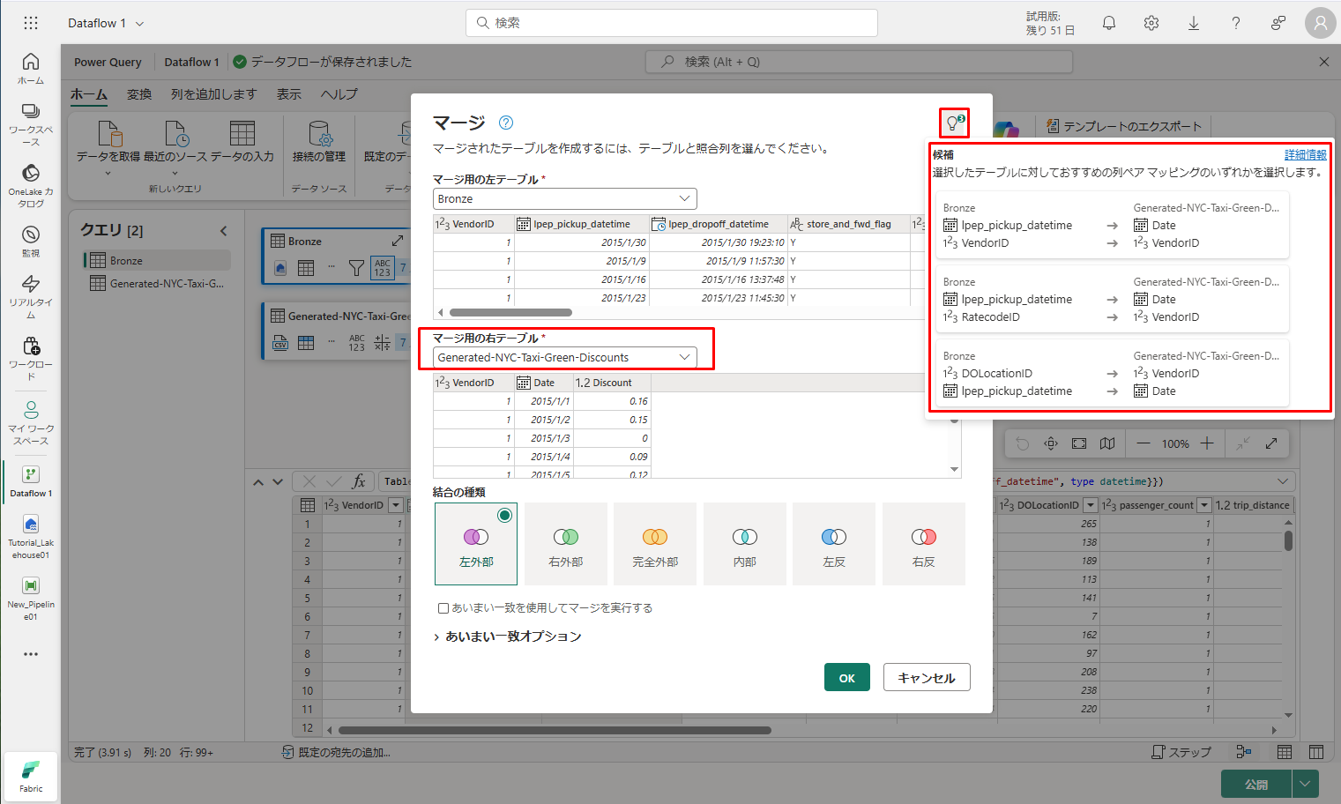This screenshot has height=804, width=1341.
Task: Click the OK button in merge dialog
Action: 846,678
